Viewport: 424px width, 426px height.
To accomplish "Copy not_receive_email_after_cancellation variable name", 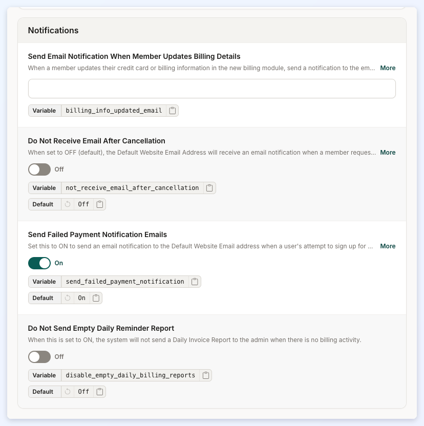I will (209, 188).
